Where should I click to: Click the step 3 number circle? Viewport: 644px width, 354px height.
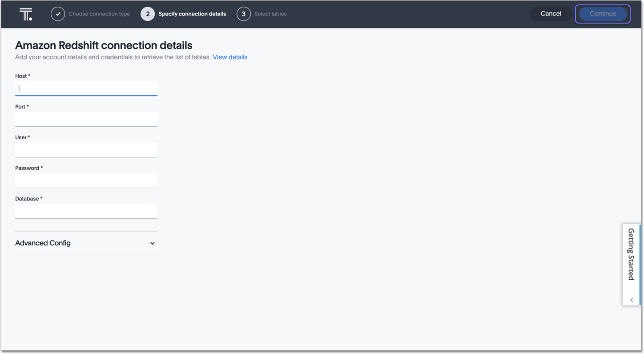243,14
